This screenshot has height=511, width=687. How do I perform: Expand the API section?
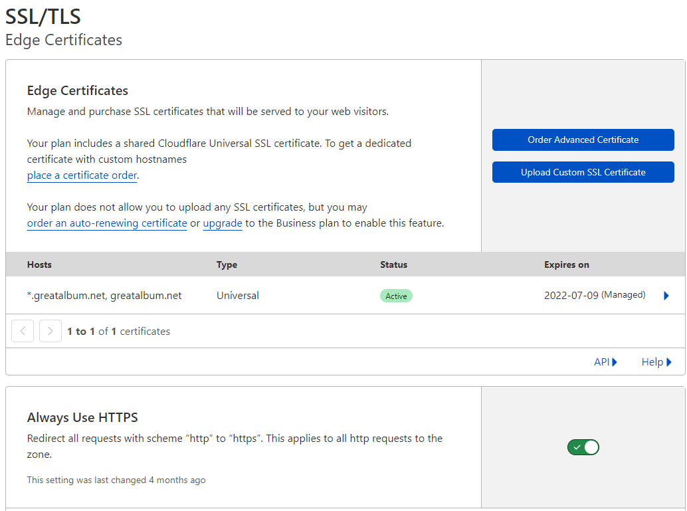(605, 362)
